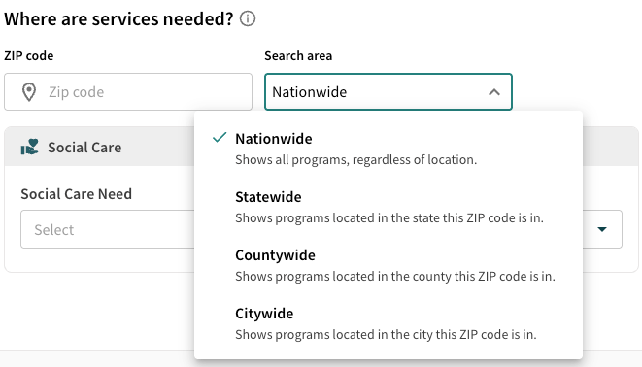Viewport: 642px width, 367px height.
Task: Click the checkmark next to Nationwide
Action: pos(220,138)
